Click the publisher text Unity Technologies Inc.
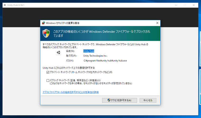 click(x=95, y=56)
